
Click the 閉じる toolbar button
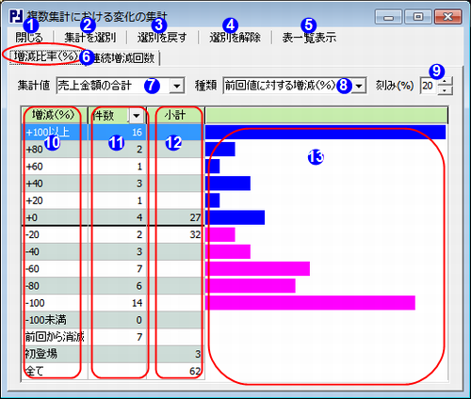pos(29,38)
